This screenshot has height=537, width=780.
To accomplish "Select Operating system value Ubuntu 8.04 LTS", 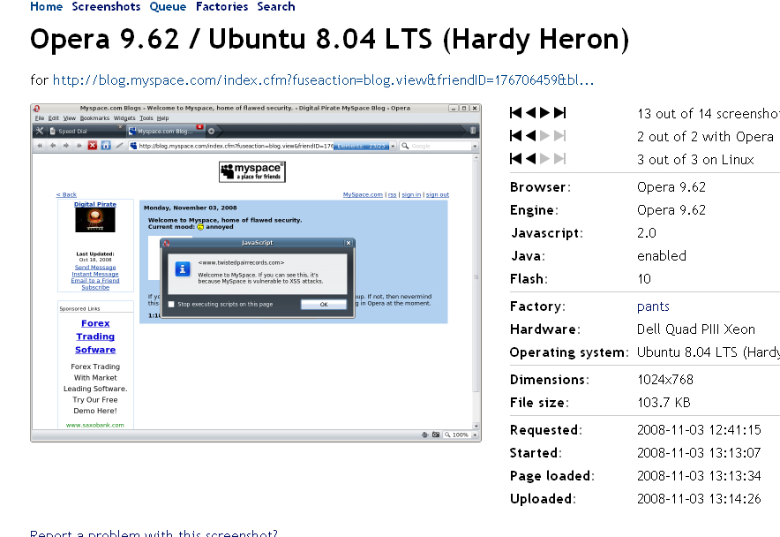I will (709, 352).
